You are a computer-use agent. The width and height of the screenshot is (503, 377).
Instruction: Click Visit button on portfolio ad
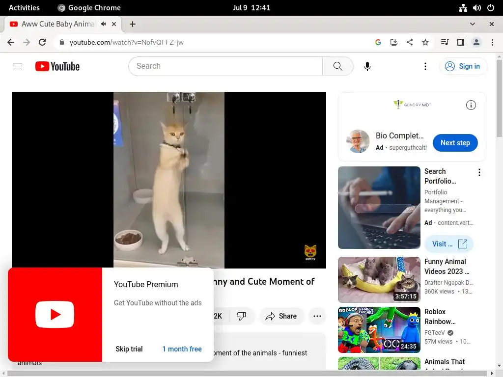[x=449, y=244]
